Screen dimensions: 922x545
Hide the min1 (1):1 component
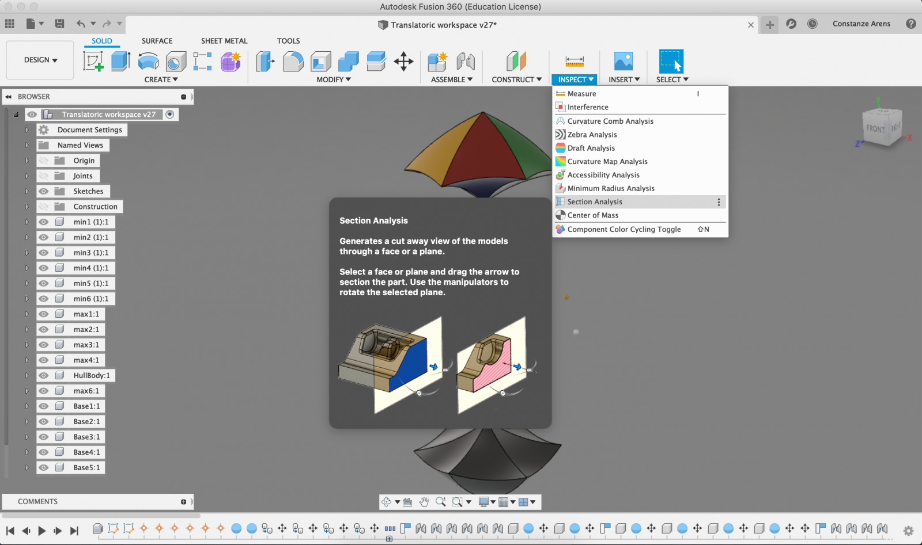[44, 222]
